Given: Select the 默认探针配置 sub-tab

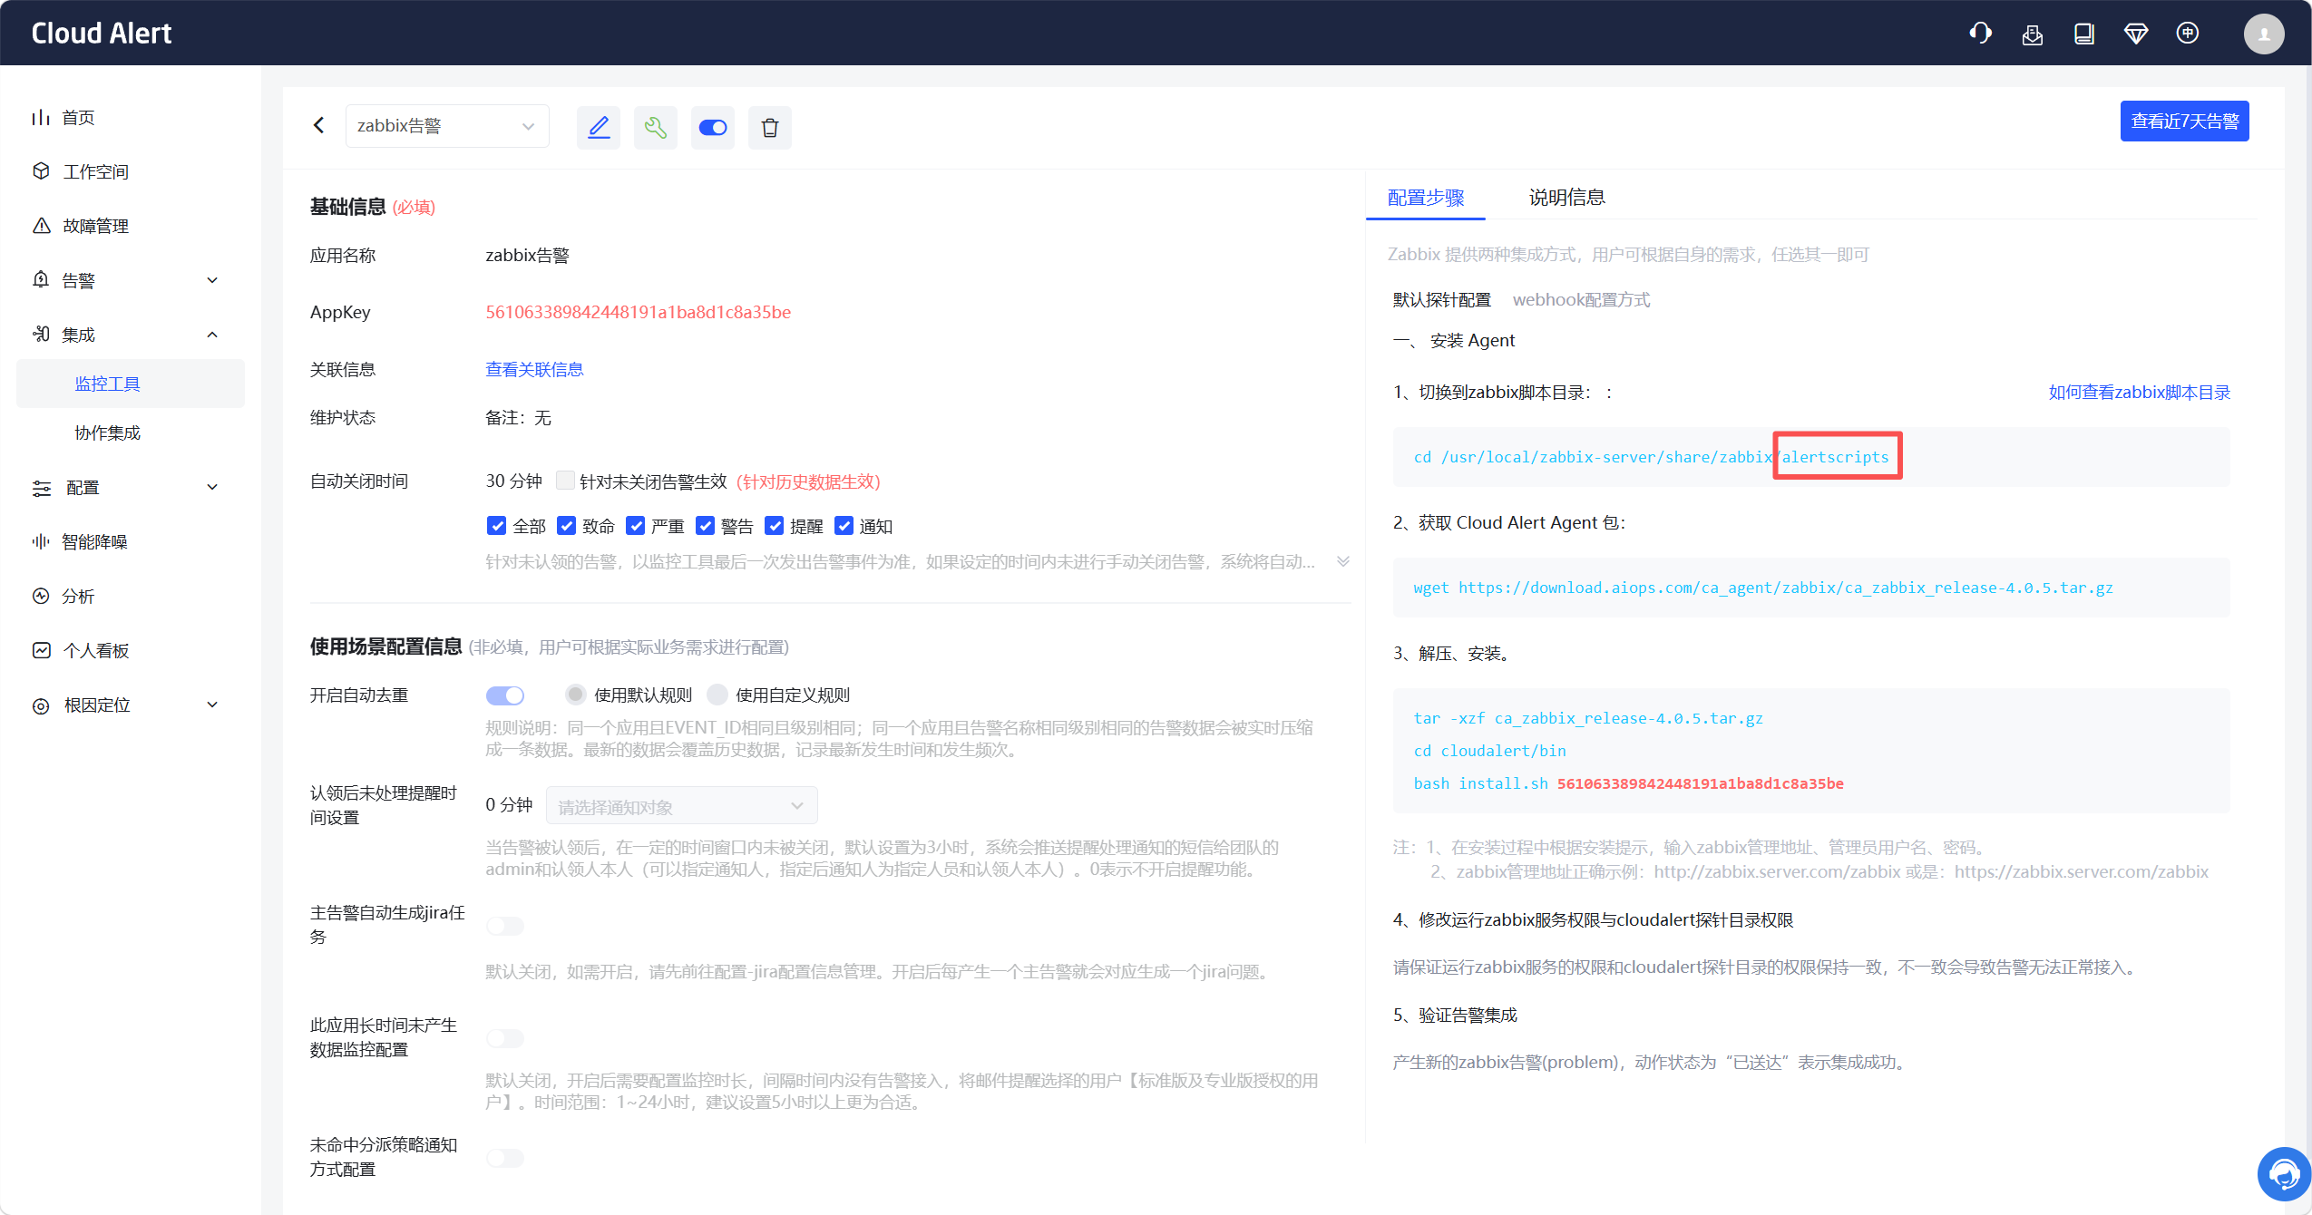Looking at the screenshot, I should [x=1442, y=299].
